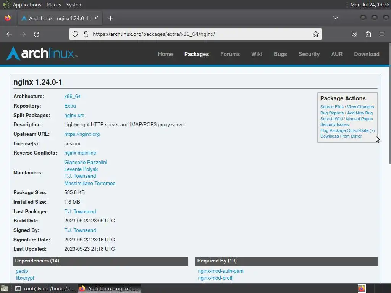Click the Extra repository link
This screenshot has width=391, height=293.
tap(70, 106)
